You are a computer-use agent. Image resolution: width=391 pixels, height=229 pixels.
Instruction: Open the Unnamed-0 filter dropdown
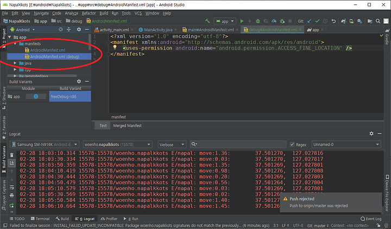[x=346, y=144]
